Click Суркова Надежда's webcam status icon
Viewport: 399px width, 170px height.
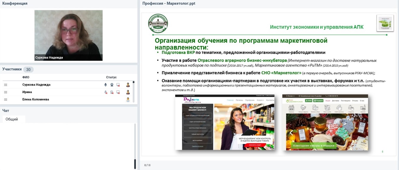click(x=112, y=85)
